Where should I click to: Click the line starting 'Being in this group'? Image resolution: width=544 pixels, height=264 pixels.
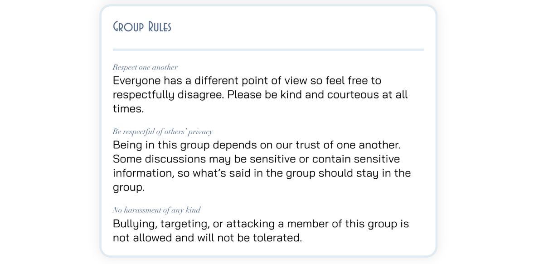(257, 145)
